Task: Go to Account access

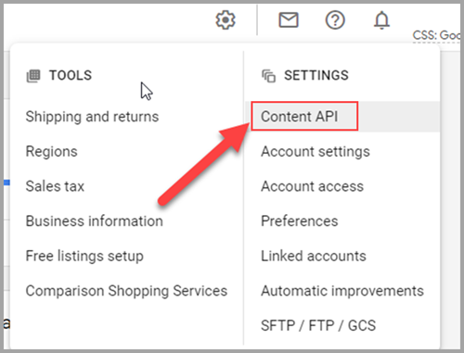Action: tap(313, 186)
